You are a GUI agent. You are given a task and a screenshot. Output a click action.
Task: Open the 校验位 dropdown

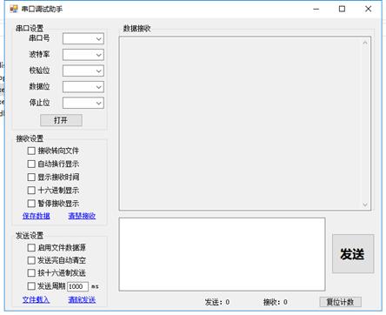tap(83, 70)
